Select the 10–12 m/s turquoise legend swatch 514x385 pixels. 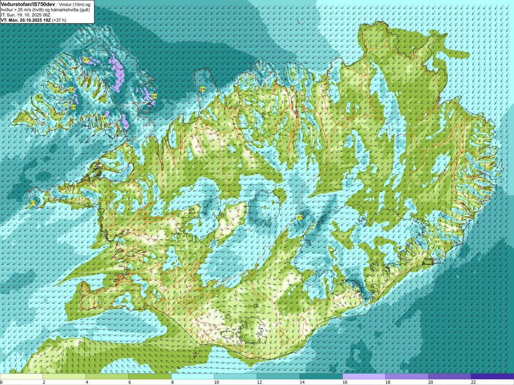(235, 377)
